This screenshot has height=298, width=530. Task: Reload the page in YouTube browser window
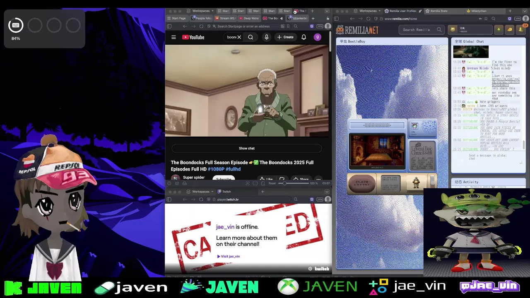coord(201,26)
